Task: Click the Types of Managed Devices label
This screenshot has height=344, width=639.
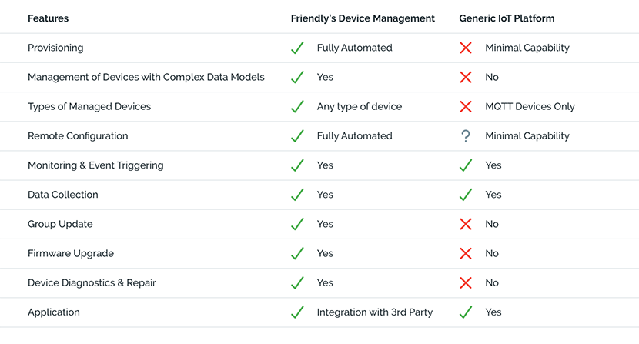Action: [x=89, y=106]
